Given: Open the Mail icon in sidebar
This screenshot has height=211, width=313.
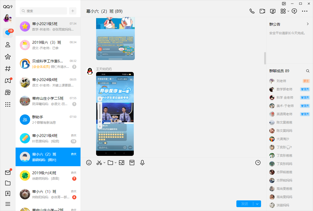Looking at the screenshot, I should coord(8,173).
